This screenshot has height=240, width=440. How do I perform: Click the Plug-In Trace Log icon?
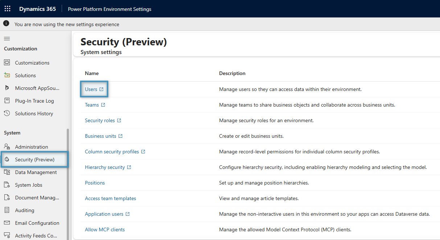pos(7,101)
